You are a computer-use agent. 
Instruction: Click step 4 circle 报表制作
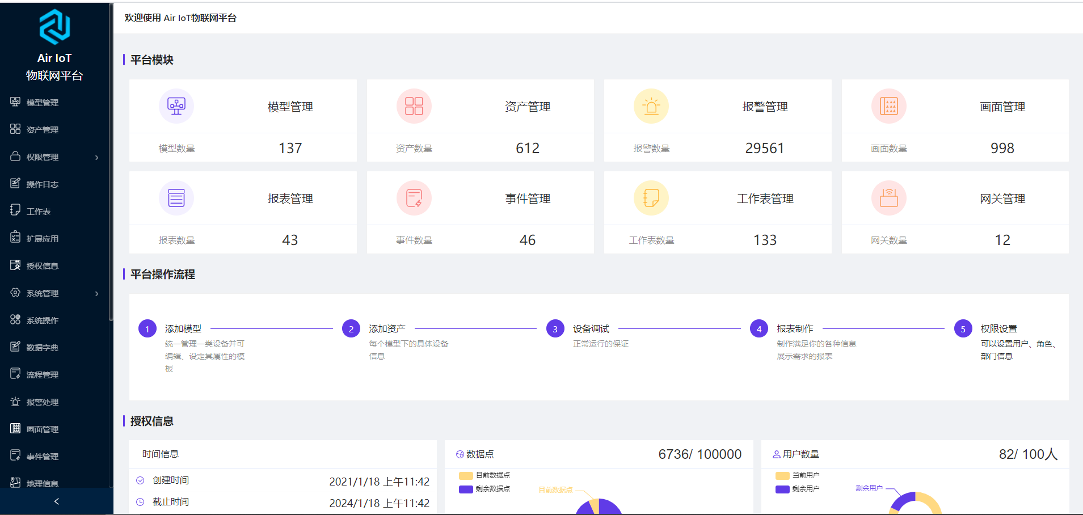[x=759, y=328]
